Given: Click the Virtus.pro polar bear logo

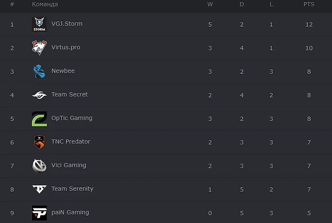Looking at the screenshot, I should pyautogui.click(x=40, y=48).
